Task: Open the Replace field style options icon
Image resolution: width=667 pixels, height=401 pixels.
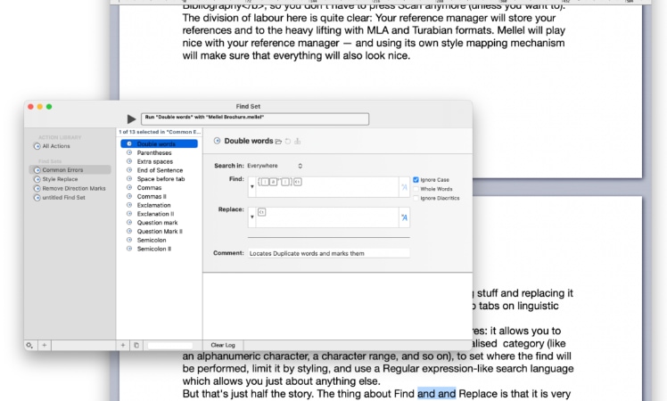Action: coord(404,217)
